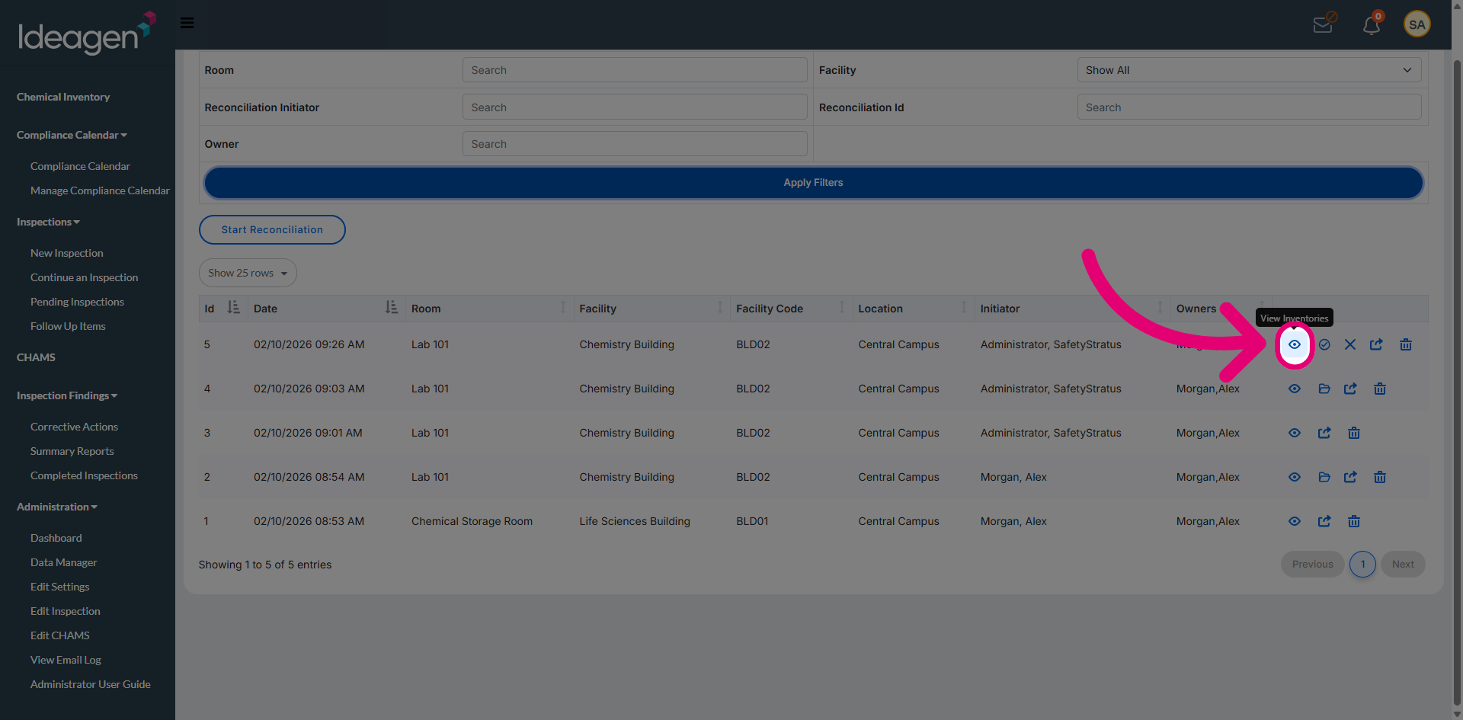Click the 'BLD01' facility code cell
Screen dimensions: 1463x720
(752, 521)
